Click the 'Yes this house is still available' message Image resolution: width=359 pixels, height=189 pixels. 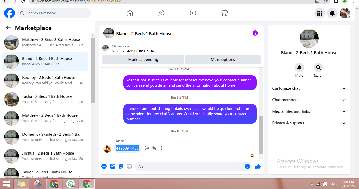[x=190, y=83]
